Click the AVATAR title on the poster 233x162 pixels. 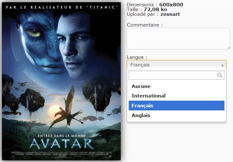coord(62,144)
